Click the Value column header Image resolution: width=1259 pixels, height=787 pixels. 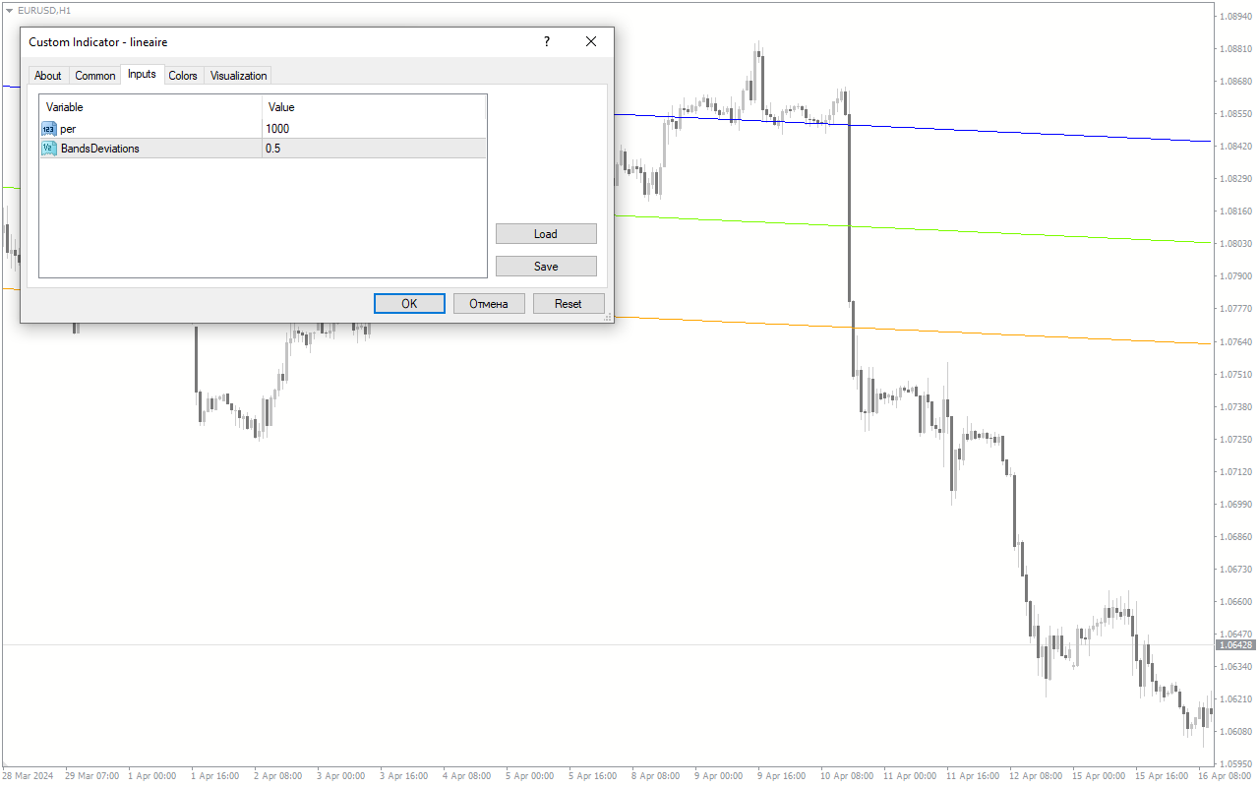pos(375,106)
